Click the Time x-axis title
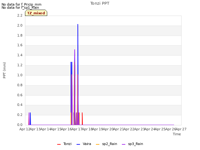This screenshot has width=200, height=150. point(177,134)
